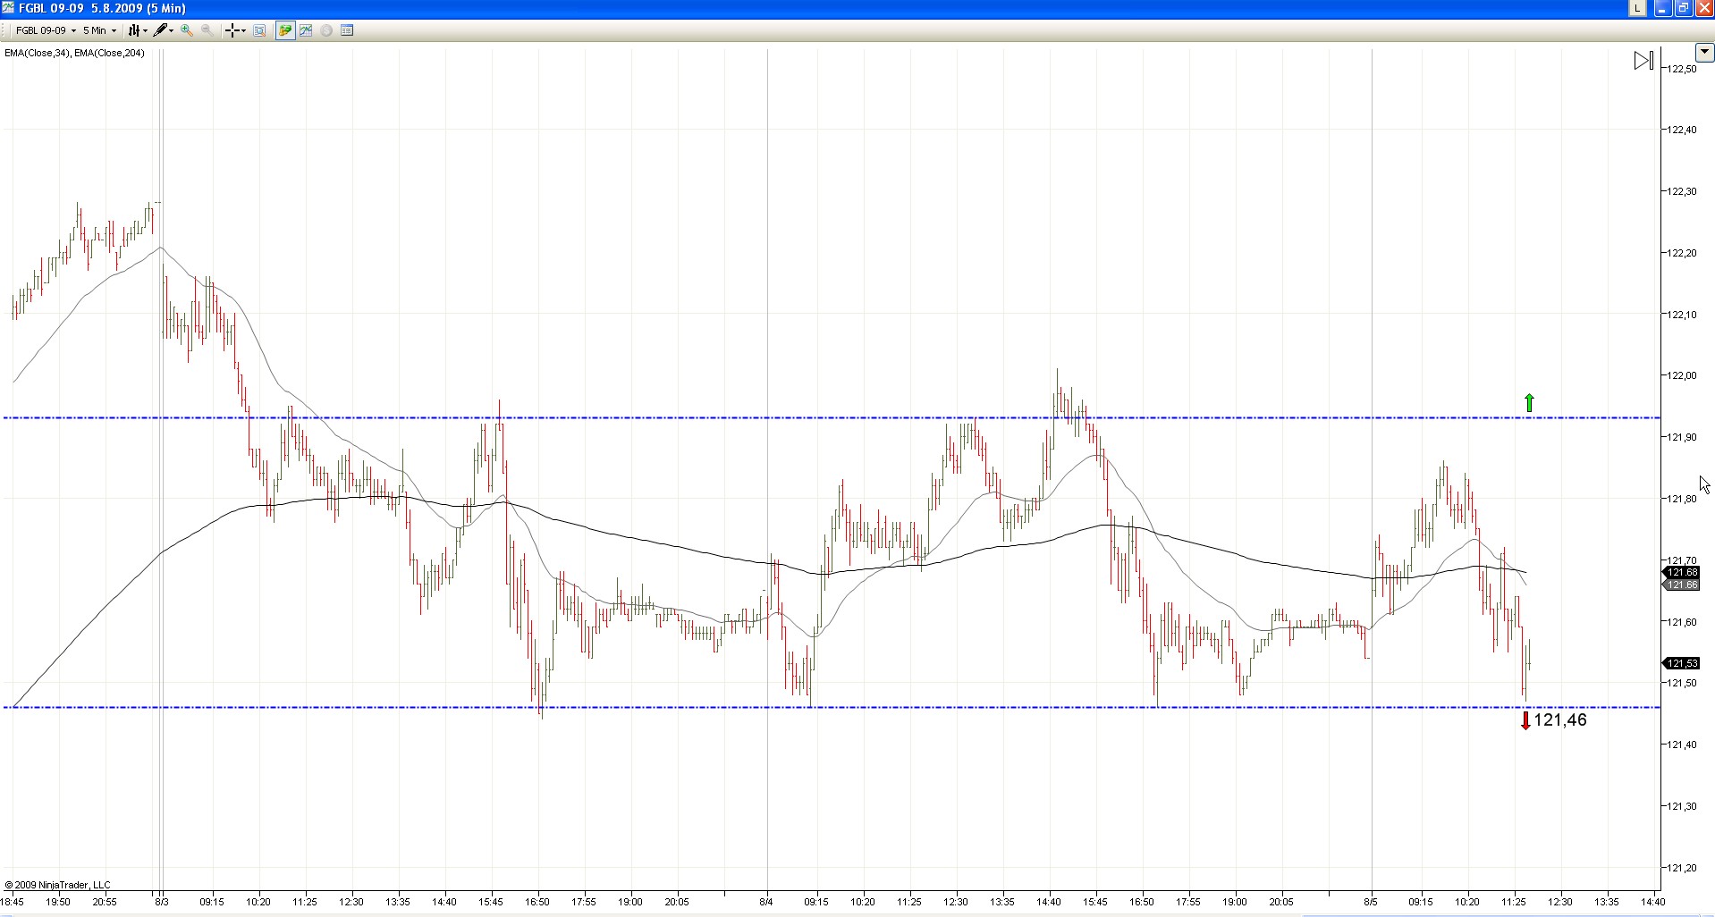Click the 8/5 date label on time axis
Image resolution: width=1715 pixels, height=917 pixels.
click(x=1371, y=902)
